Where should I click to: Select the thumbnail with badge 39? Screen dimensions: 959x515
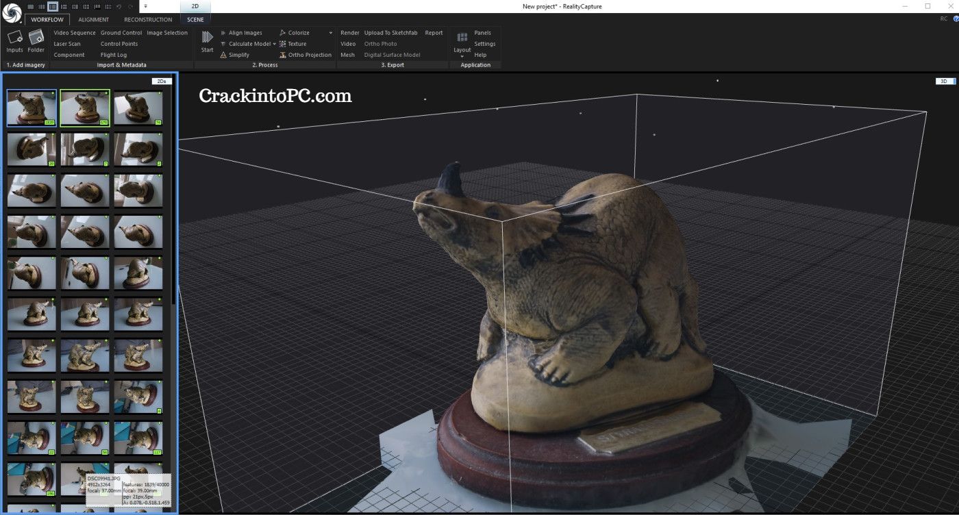pos(32,149)
